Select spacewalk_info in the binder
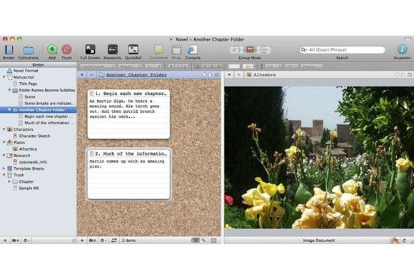 pos(33,162)
